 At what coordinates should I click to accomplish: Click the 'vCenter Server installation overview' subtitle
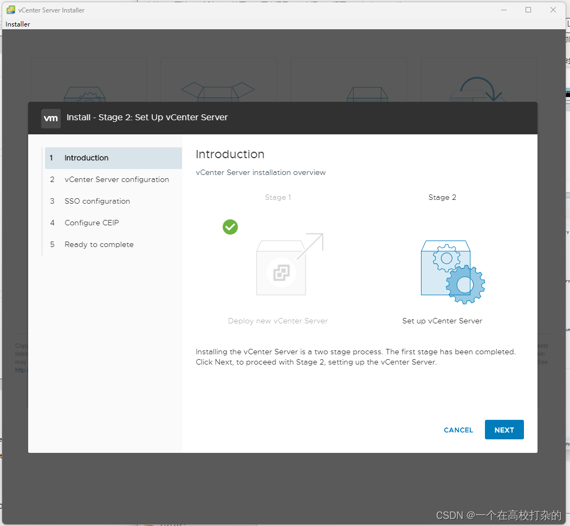(x=261, y=172)
